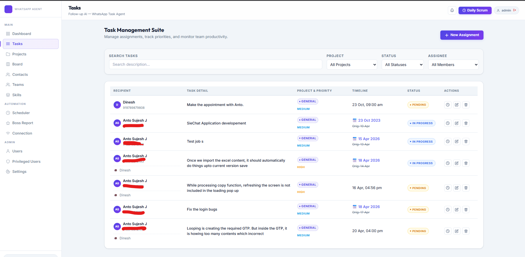Edit the "Looping is creating the required GTP" task
The height and width of the screenshot is (257, 525).
click(x=457, y=231)
